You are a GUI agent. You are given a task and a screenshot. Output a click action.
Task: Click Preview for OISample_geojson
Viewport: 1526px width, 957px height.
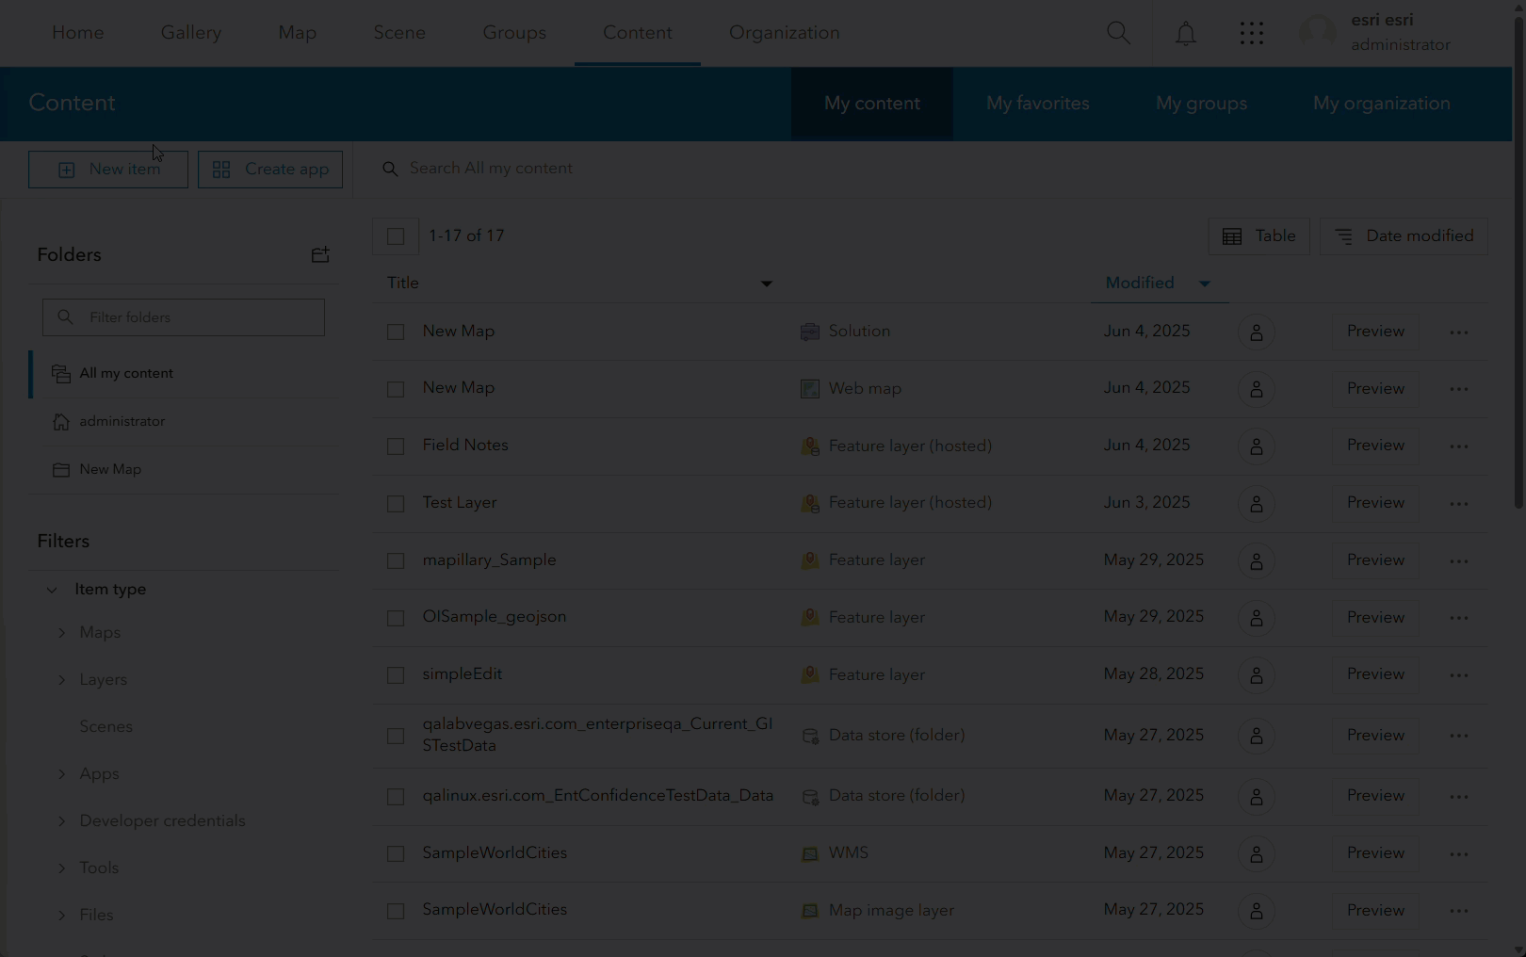[1374, 618]
